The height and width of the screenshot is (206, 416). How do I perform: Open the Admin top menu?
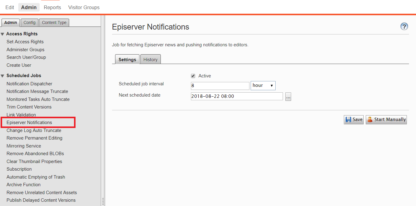[29, 7]
